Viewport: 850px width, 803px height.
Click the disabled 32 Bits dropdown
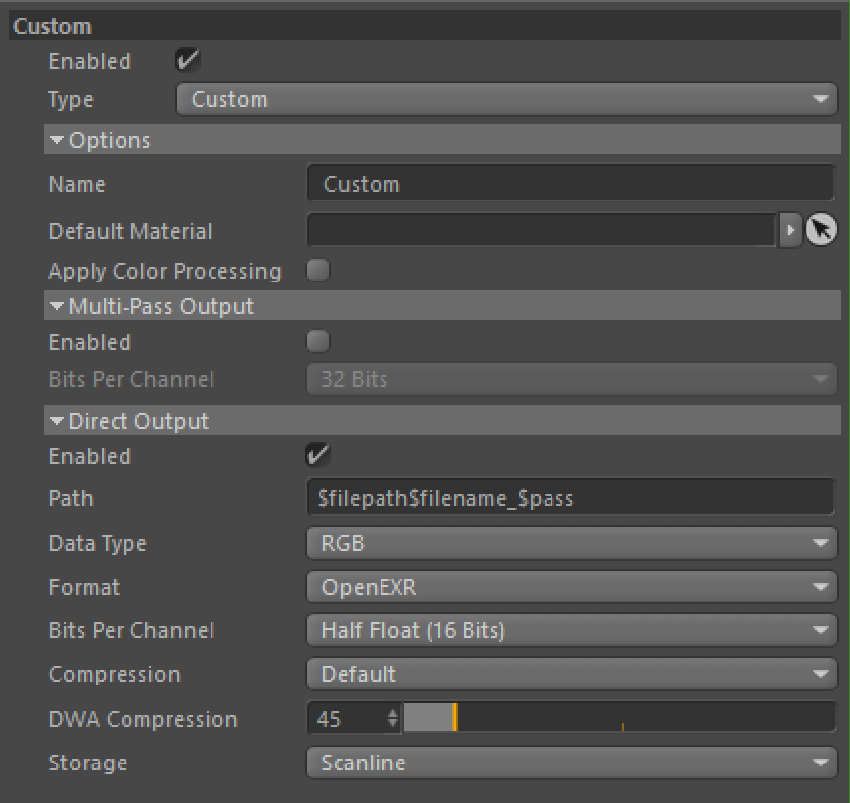572,379
